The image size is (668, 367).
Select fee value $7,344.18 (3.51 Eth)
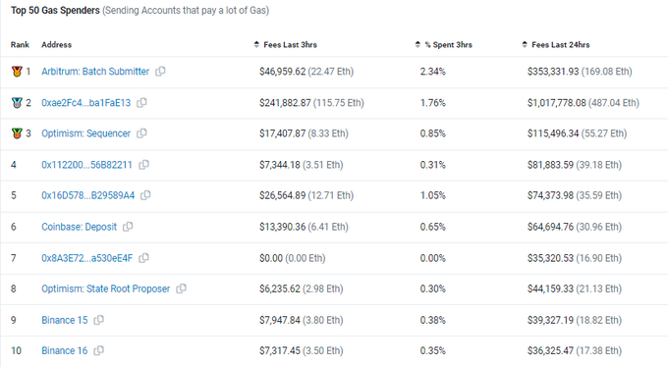[x=302, y=165]
